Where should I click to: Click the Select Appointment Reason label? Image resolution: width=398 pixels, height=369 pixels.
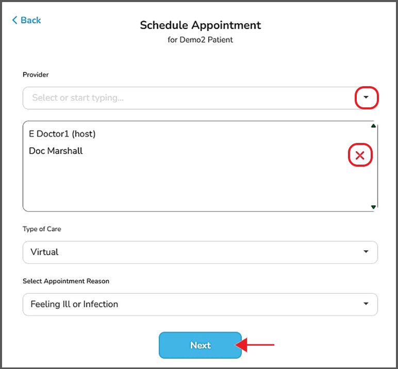[x=66, y=281]
